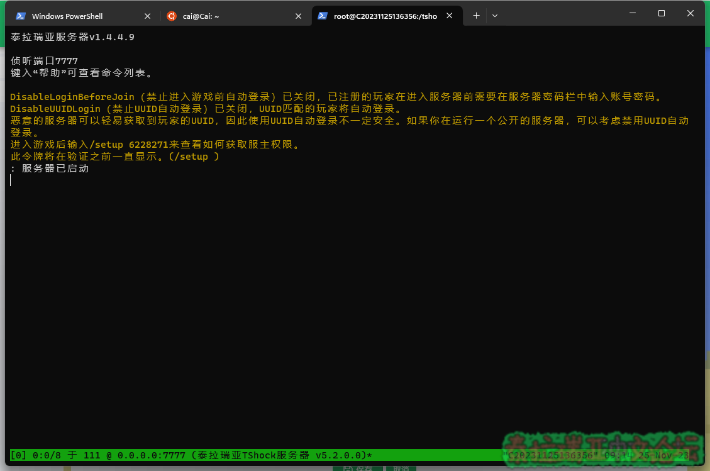Click the tmux status '[0] 0:0/8 于 111 @ 0.0.0.0:7777'

click(98, 455)
